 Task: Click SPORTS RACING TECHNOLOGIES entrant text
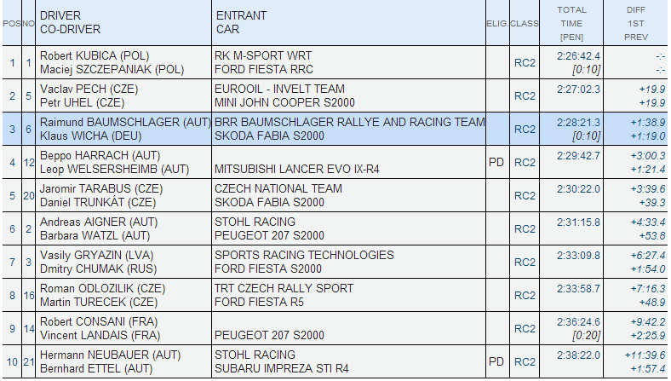(x=304, y=255)
